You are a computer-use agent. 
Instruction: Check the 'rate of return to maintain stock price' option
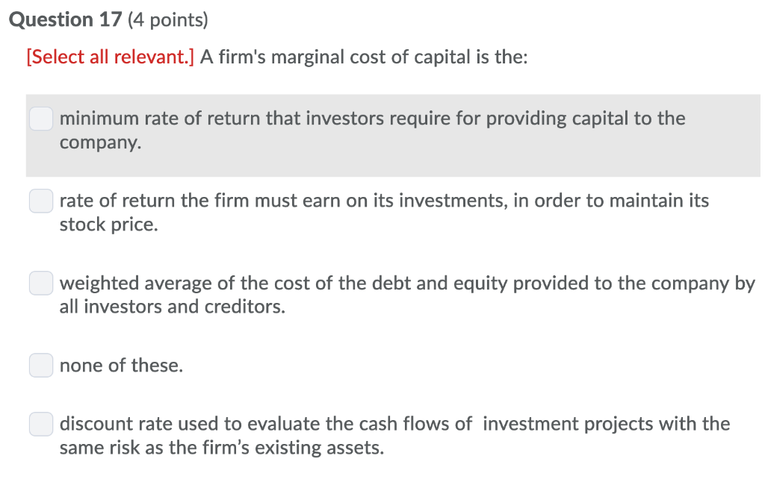pyautogui.click(x=41, y=201)
